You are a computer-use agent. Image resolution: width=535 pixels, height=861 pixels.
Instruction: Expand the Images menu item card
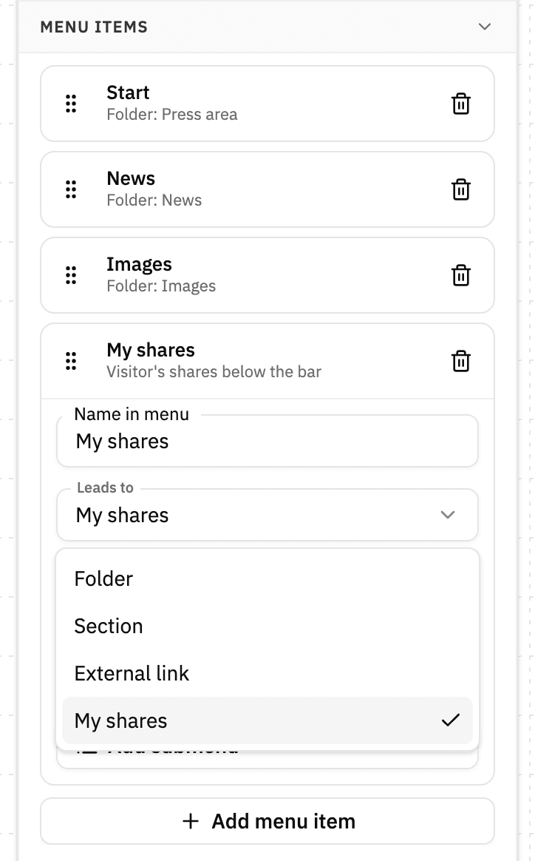pos(267,274)
